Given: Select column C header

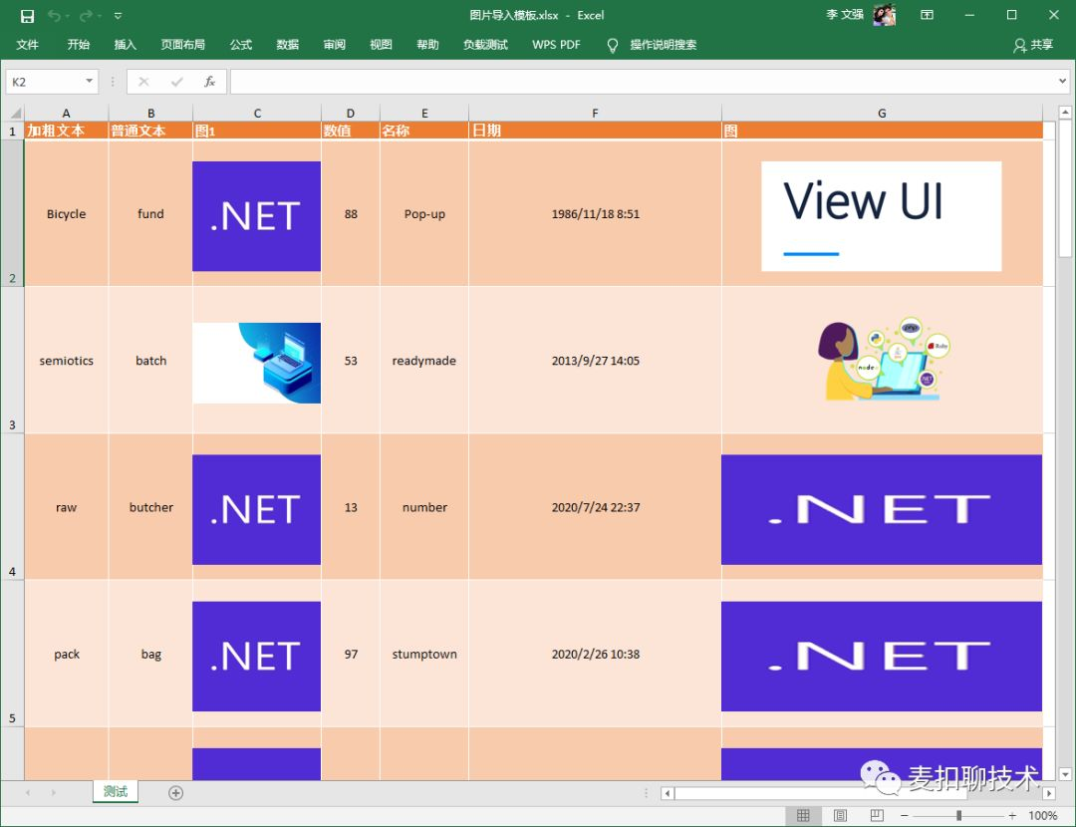Looking at the screenshot, I should tap(257, 114).
